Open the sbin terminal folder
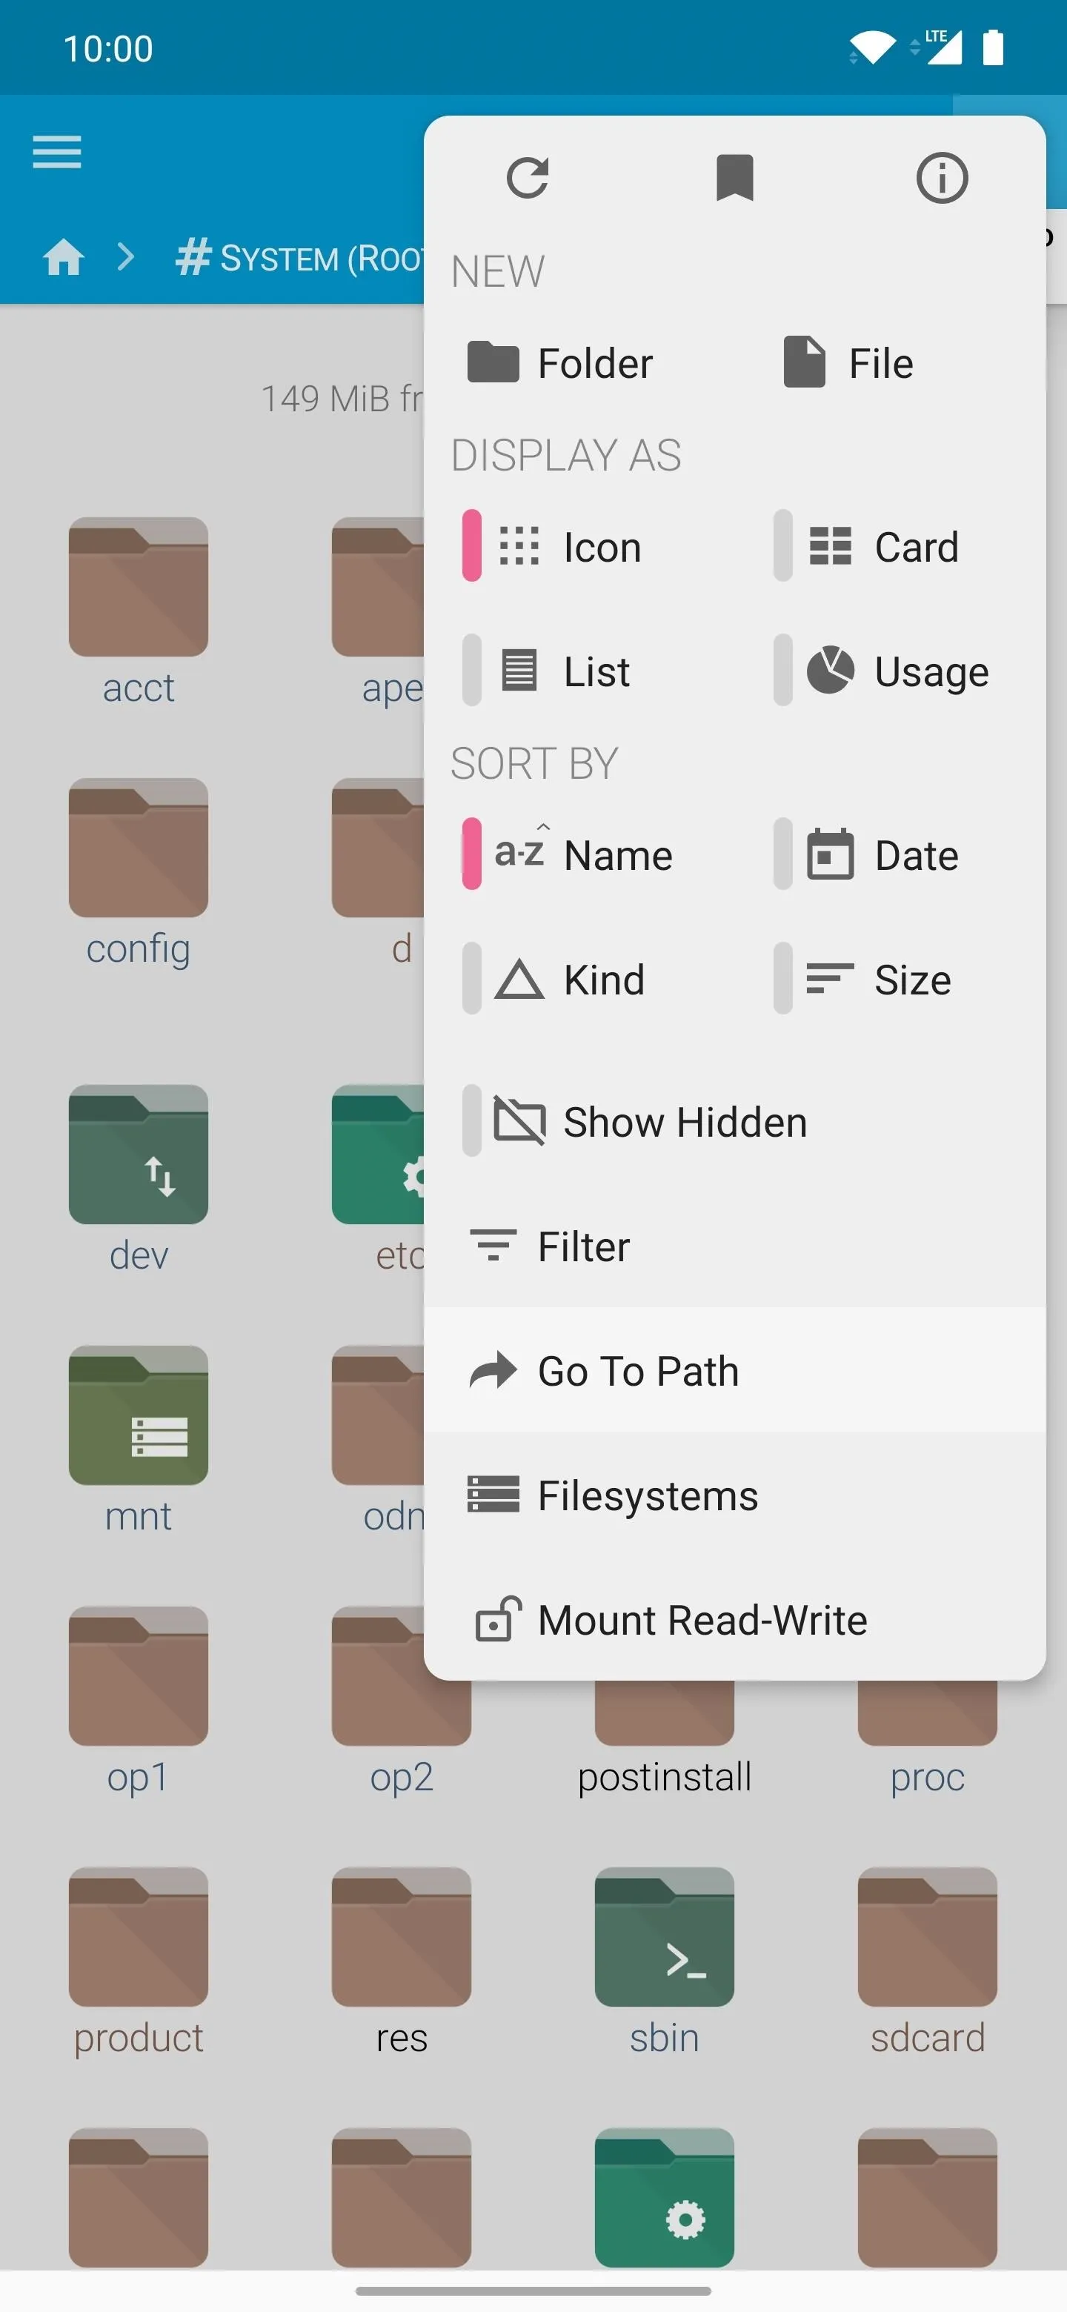This screenshot has width=1067, height=2312. (x=664, y=1962)
